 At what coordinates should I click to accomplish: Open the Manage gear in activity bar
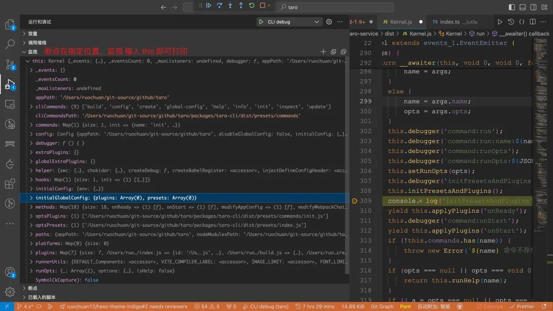10,292
